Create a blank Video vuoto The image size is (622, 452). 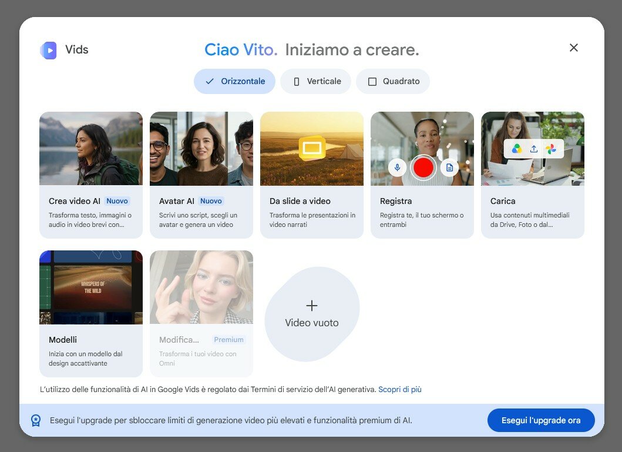[312, 314]
